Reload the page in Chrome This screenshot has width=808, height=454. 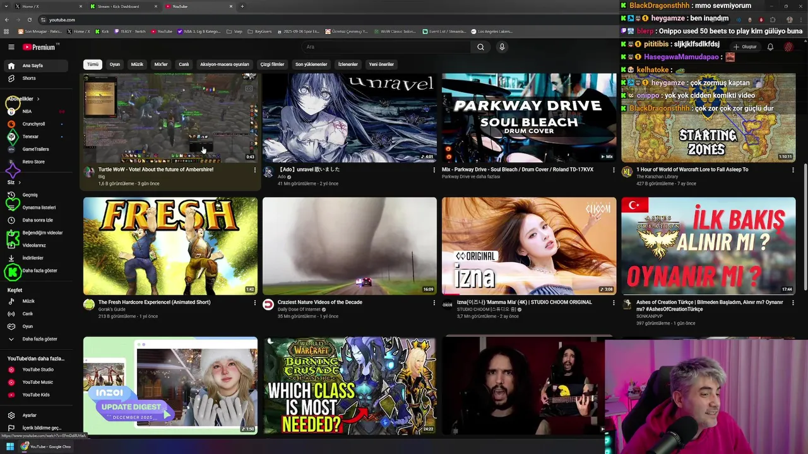tap(29, 20)
